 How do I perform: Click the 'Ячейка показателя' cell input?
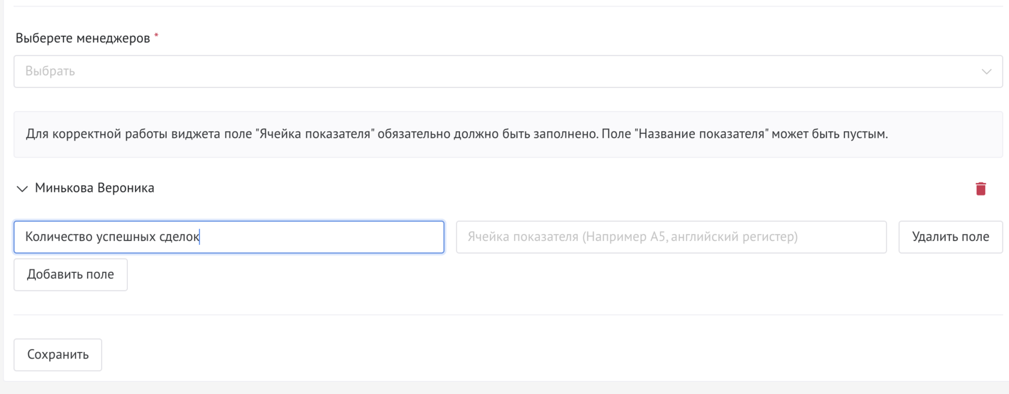(x=671, y=237)
